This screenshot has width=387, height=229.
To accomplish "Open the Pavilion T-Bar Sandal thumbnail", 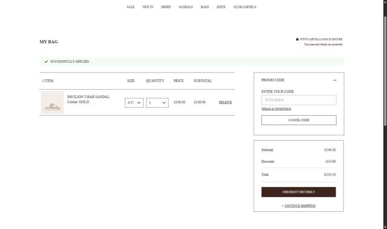I will coord(52,102).
